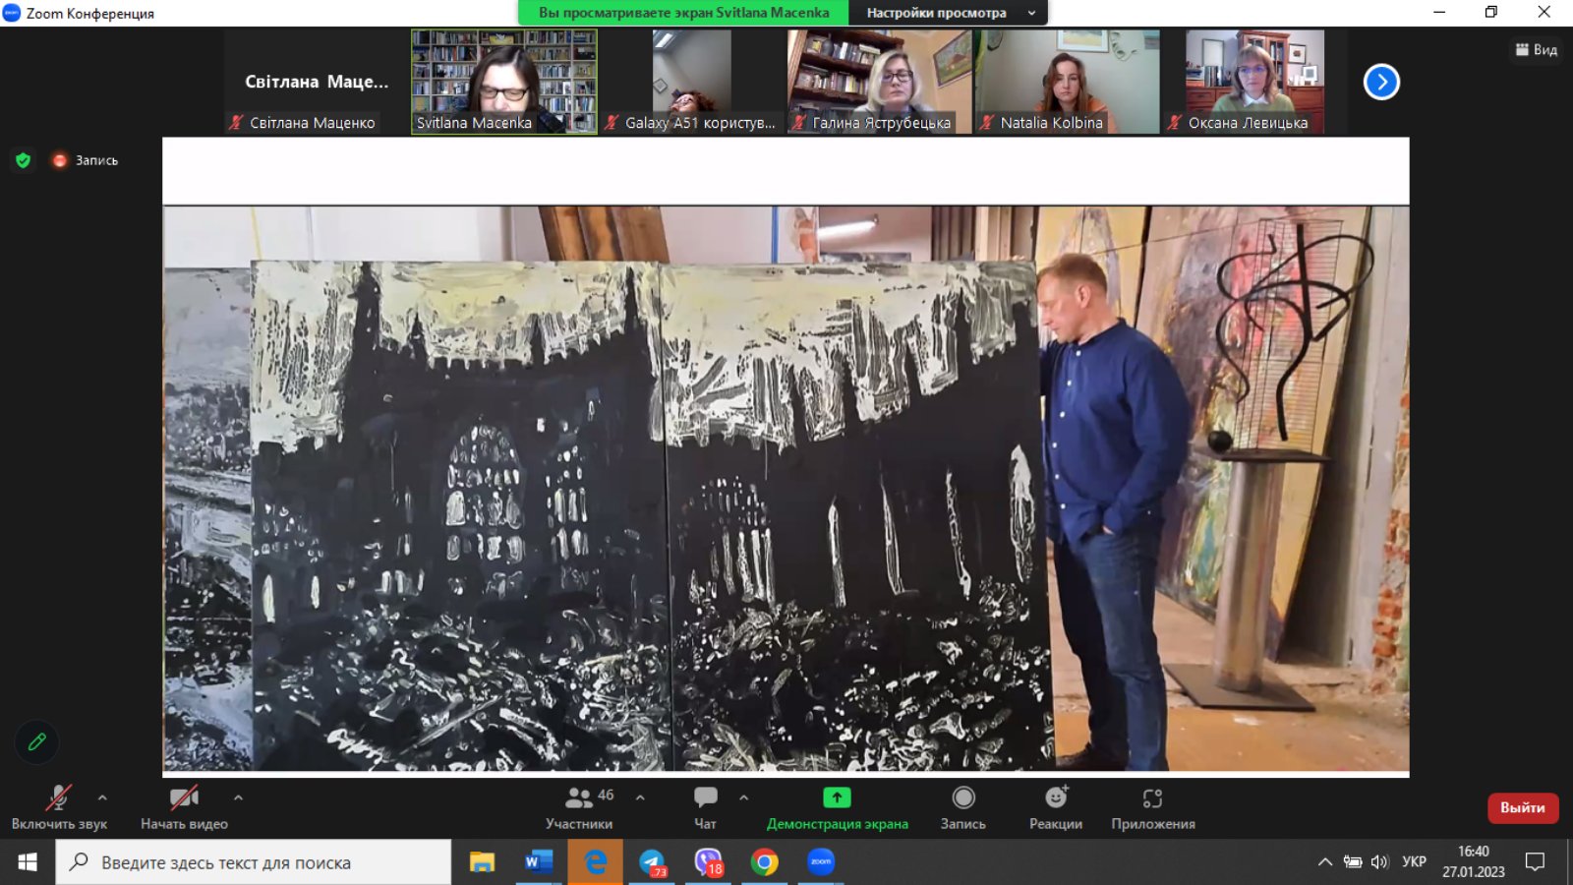Unmute microphone with Включить звук
This screenshot has height=885, width=1573.
pyautogui.click(x=59, y=807)
